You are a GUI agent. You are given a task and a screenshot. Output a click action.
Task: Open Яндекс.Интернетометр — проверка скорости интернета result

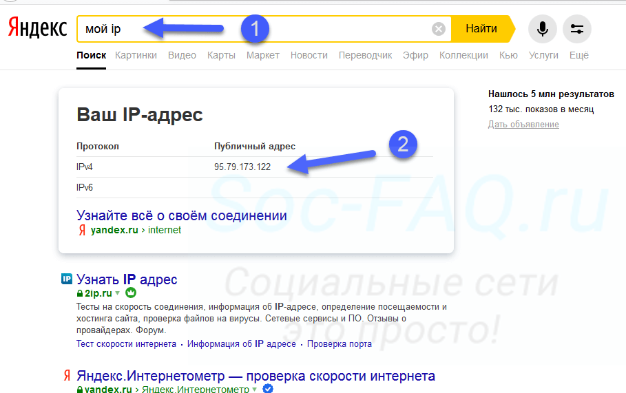coord(256,375)
